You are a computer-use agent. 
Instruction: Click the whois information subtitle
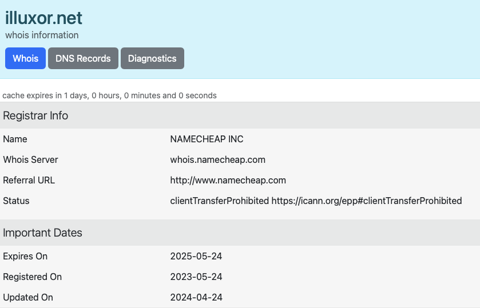(x=42, y=35)
